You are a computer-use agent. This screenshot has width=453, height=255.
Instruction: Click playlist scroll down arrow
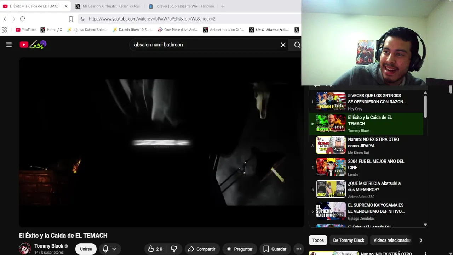pos(425,225)
